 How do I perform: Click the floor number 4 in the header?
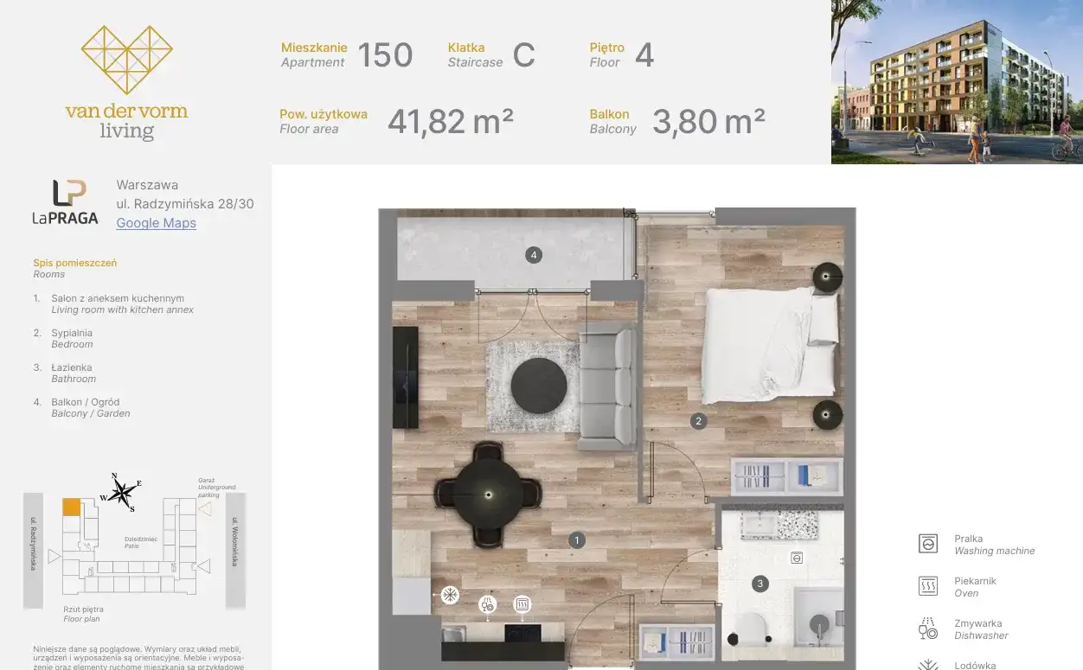click(644, 55)
